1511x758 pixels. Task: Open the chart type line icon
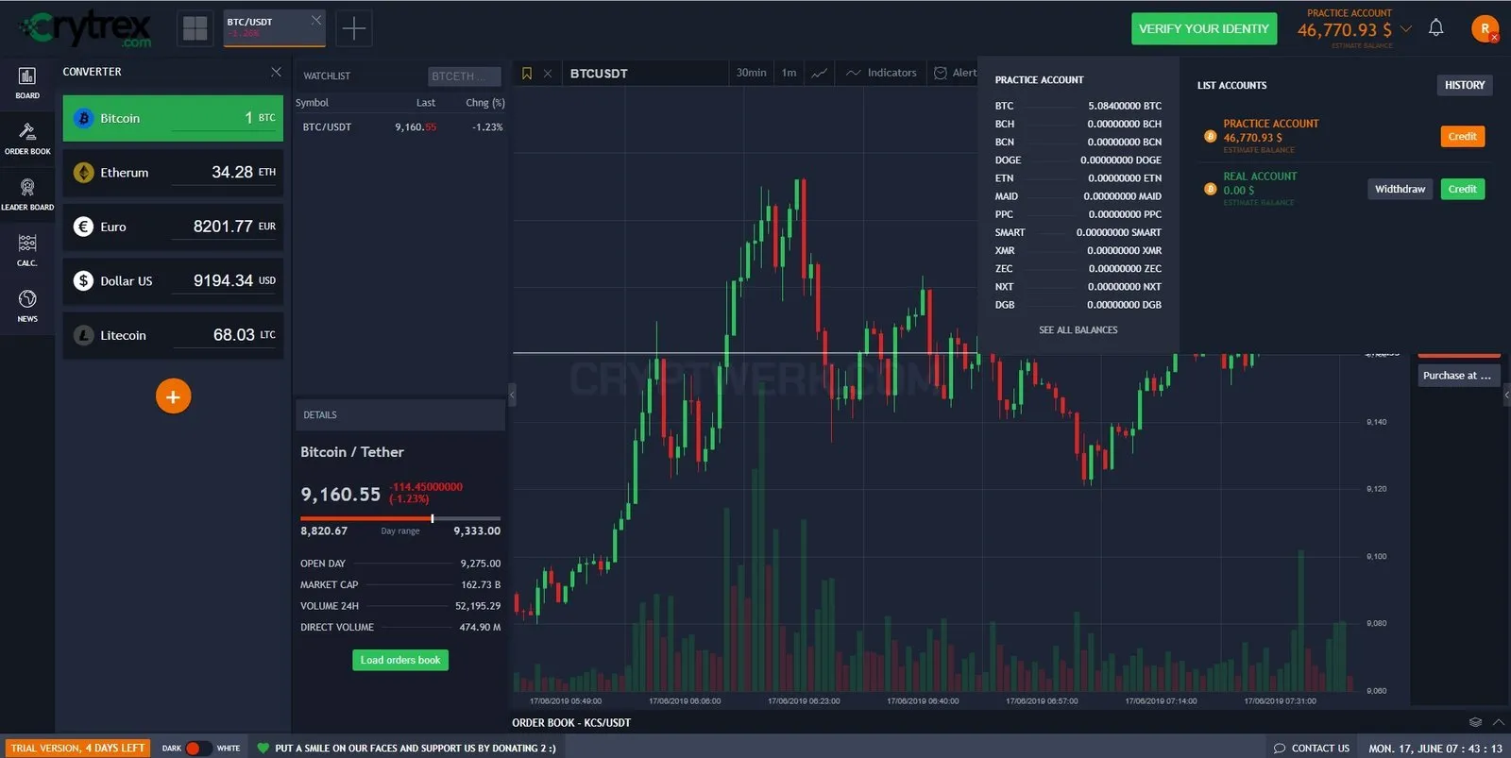click(x=820, y=73)
